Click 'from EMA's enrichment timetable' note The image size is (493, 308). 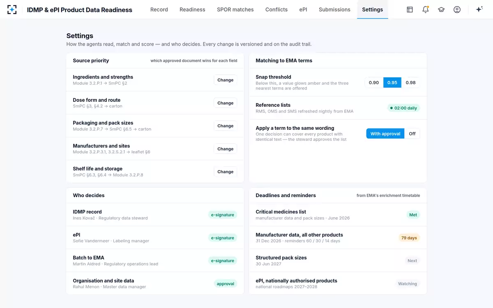coord(388,195)
